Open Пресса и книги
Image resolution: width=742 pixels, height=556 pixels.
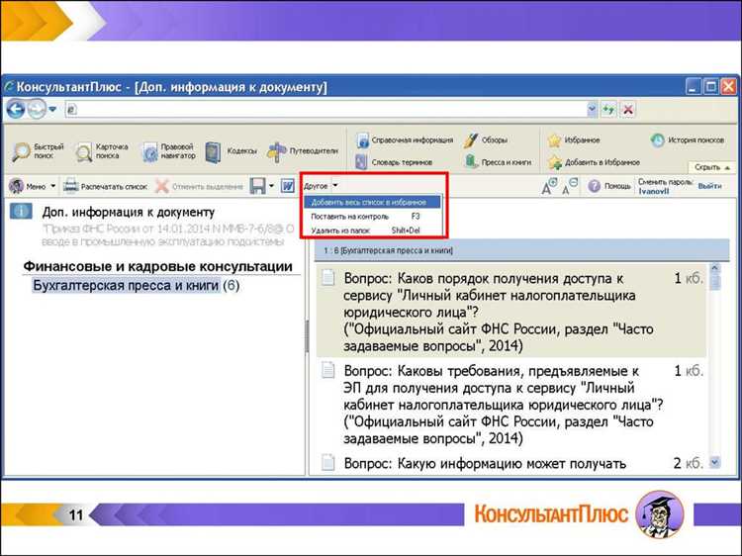click(x=498, y=162)
